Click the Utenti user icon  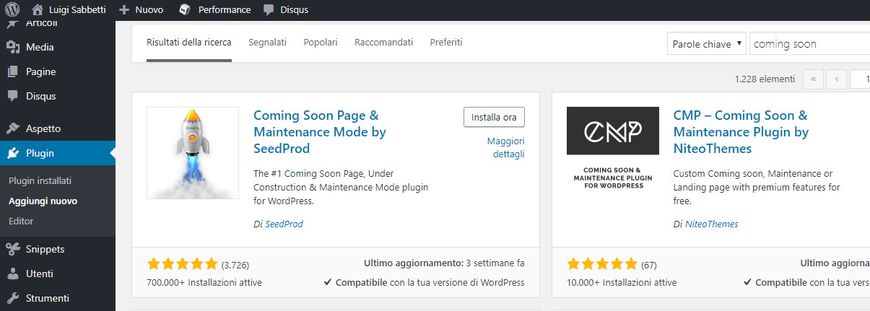pos(12,273)
